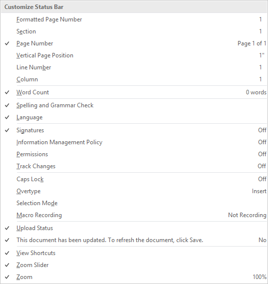268x284 pixels.
Task: Select the Column menu entry
Action: click(x=134, y=79)
